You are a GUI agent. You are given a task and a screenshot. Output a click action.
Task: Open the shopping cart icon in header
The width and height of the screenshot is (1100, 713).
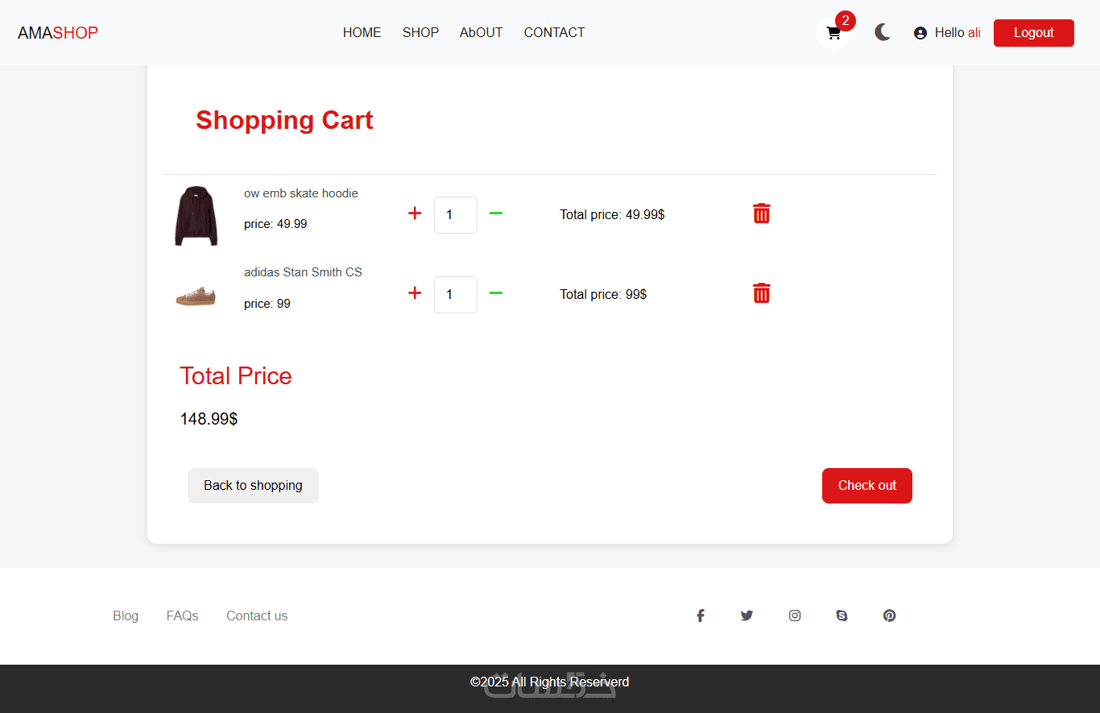pos(833,33)
